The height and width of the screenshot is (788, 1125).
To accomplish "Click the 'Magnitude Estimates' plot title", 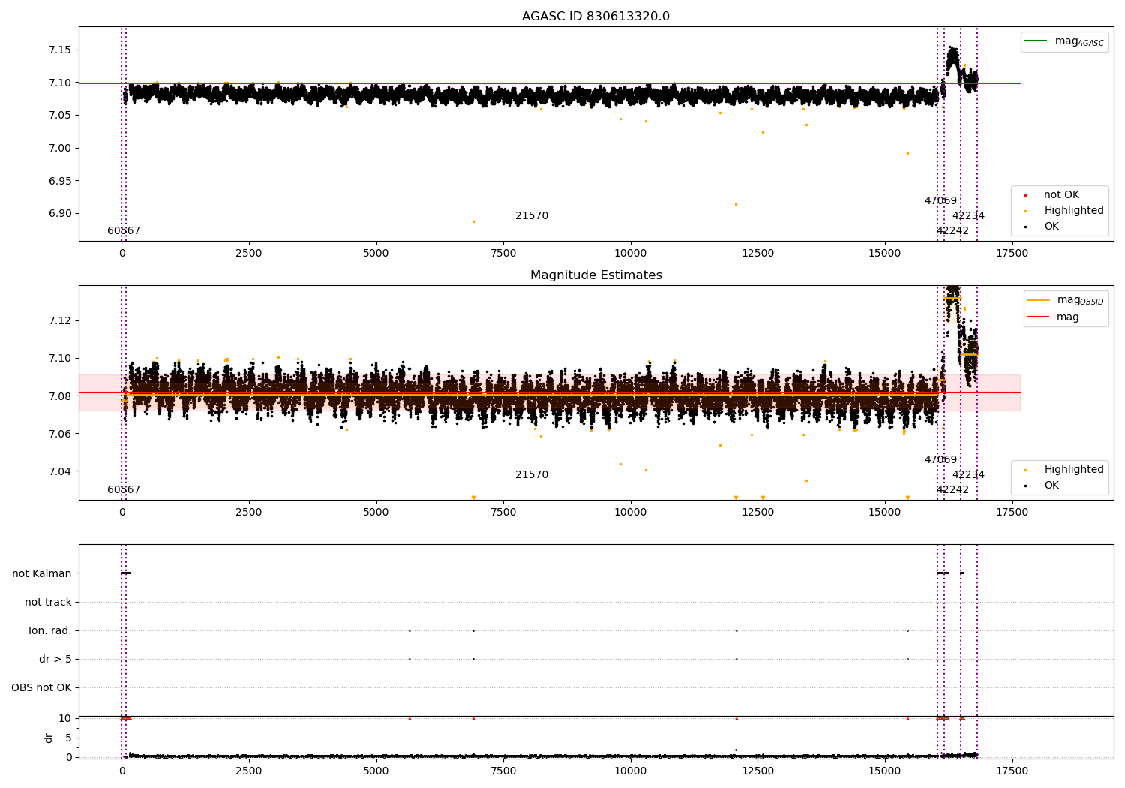I will point(595,275).
